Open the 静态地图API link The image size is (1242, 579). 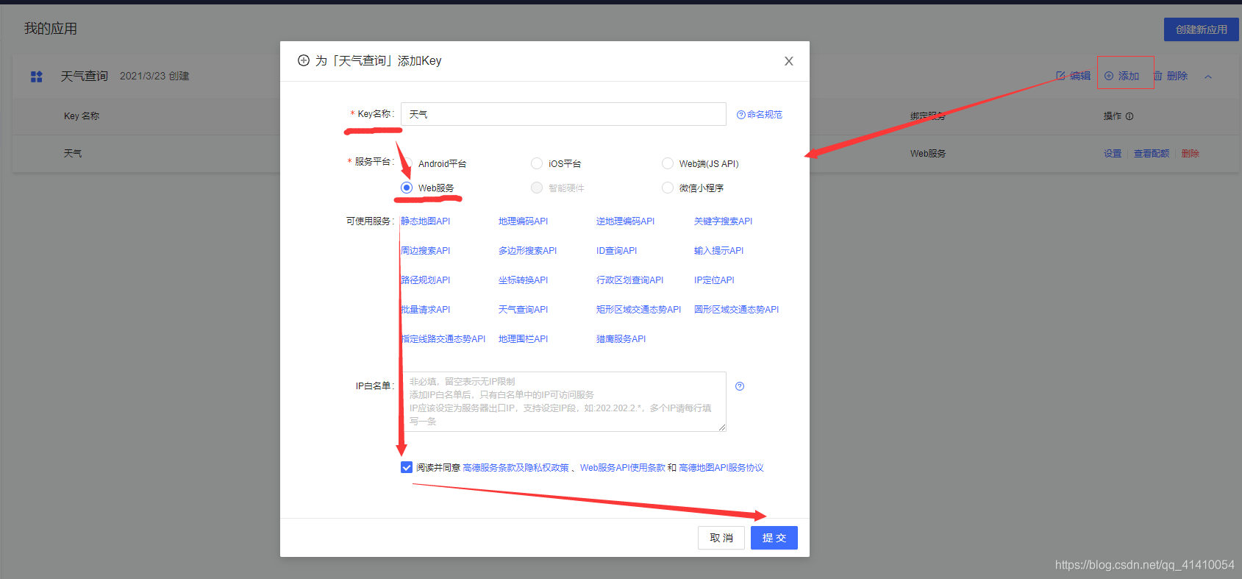[x=426, y=221]
